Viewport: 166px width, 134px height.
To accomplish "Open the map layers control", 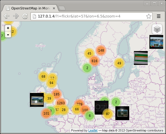I will [x=157, y=29].
